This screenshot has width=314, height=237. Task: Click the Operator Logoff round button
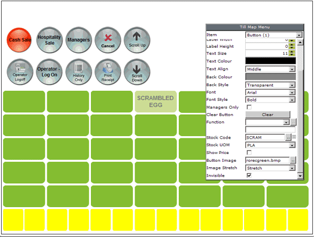pyautogui.click(x=20, y=72)
